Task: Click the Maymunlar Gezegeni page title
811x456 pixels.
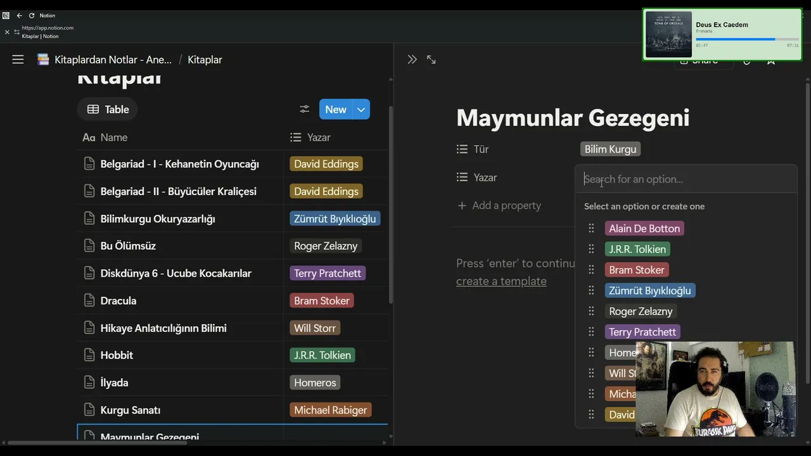Action: tap(573, 118)
